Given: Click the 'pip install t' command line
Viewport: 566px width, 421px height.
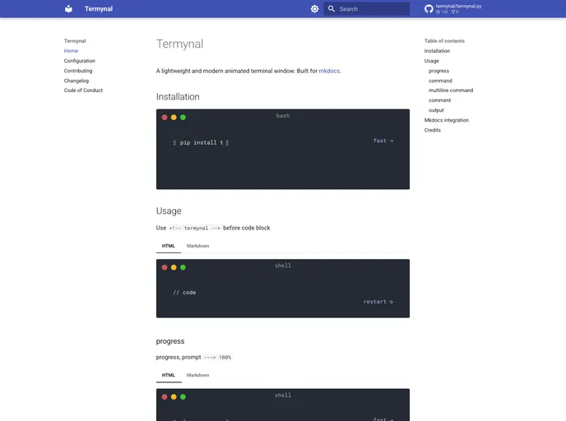Looking at the screenshot, I should pos(201,143).
